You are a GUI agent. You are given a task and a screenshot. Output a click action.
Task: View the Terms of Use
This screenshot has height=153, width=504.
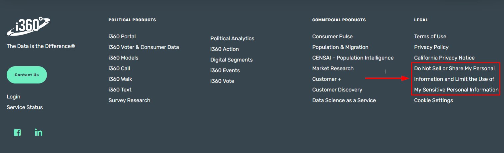tap(430, 37)
